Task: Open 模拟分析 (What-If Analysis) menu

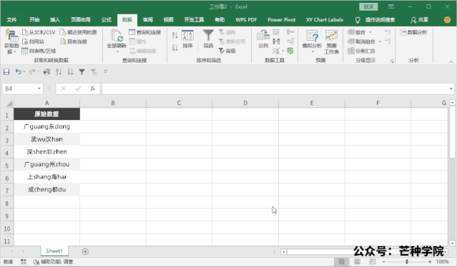Action: coord(312,41)
